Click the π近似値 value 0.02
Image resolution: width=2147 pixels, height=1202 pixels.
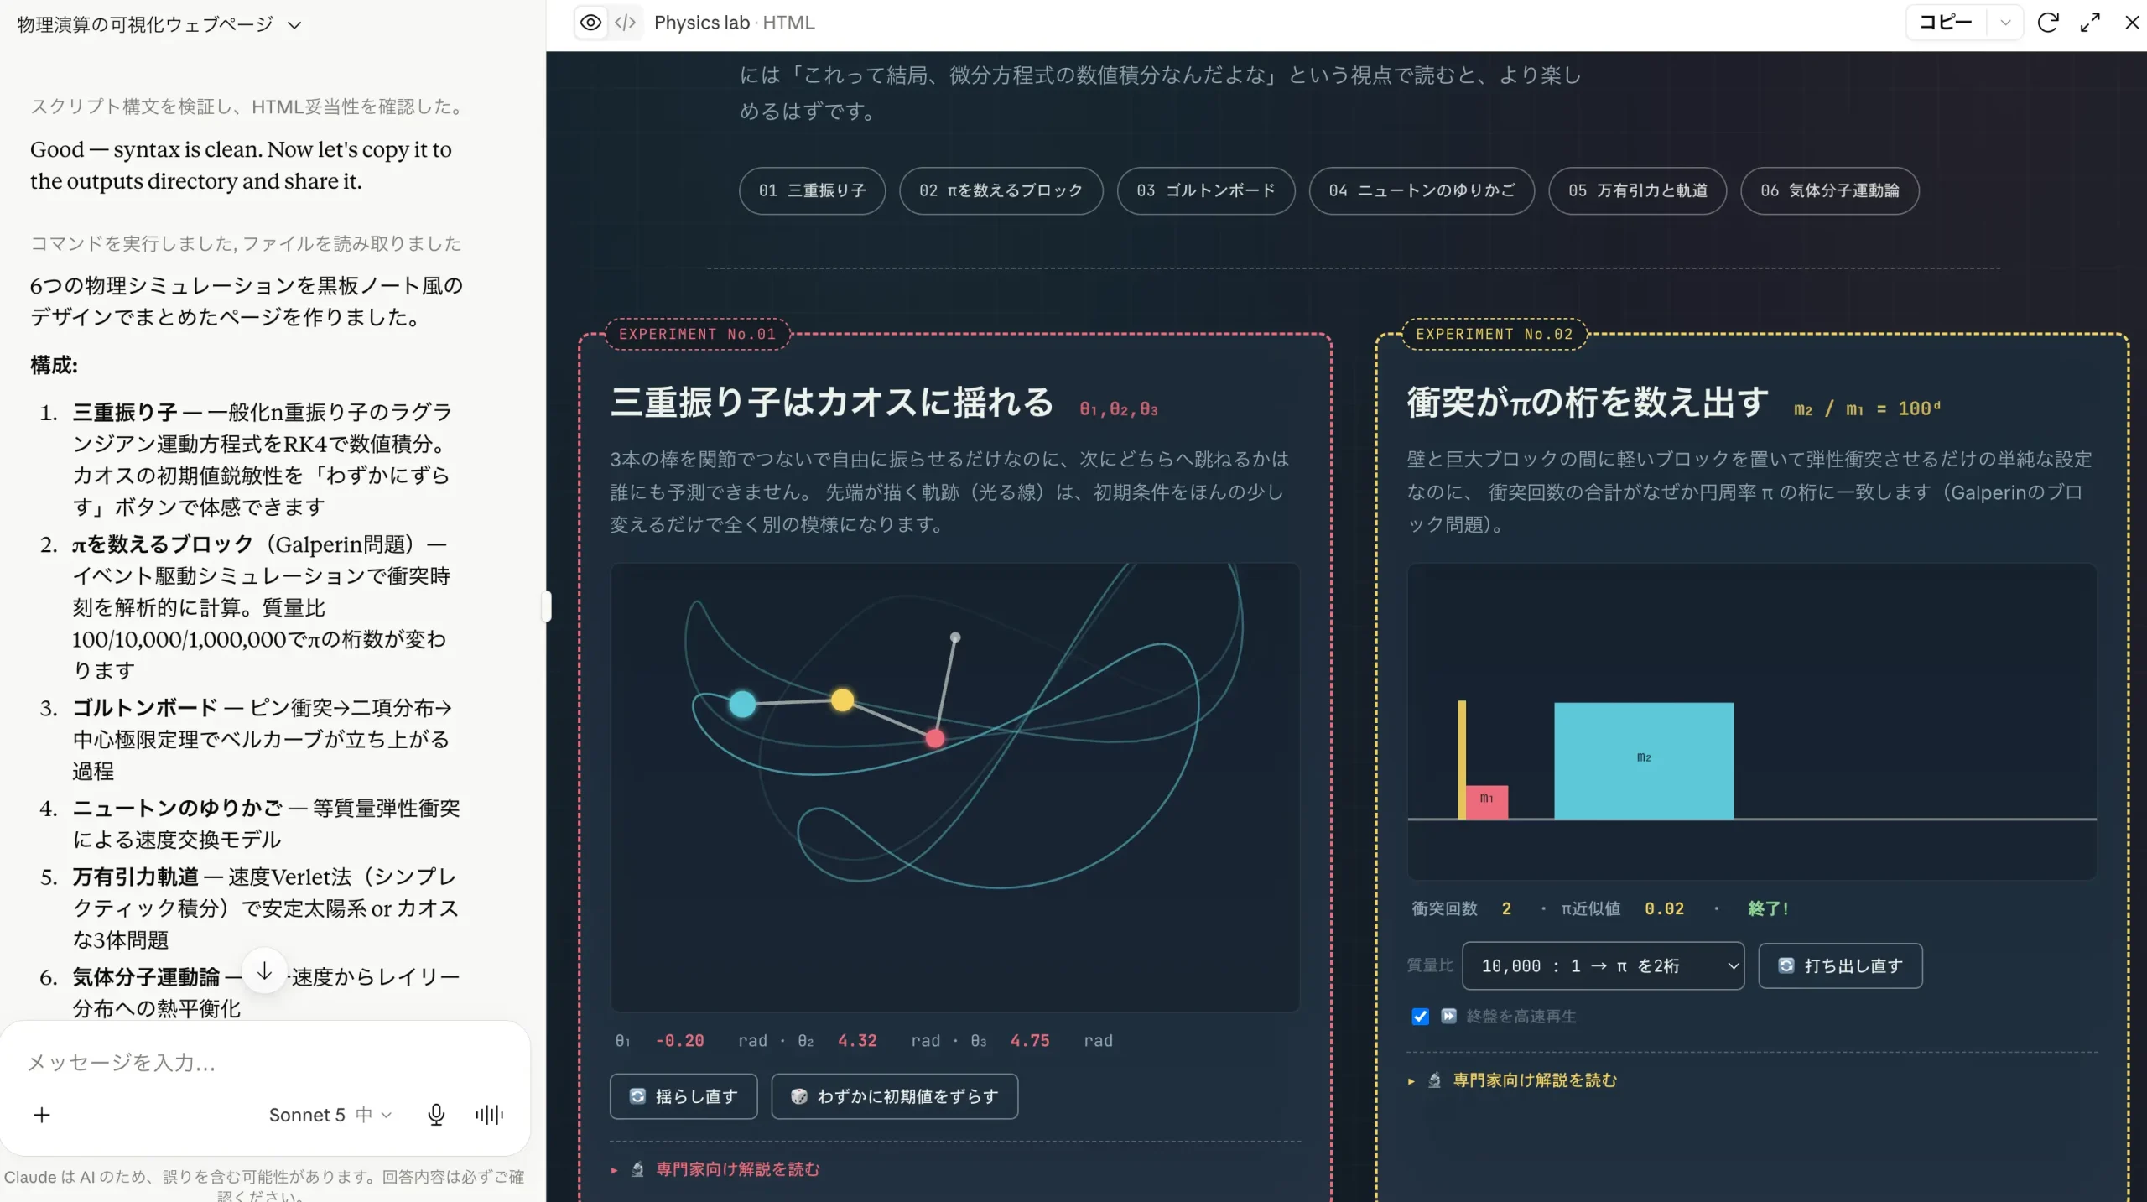1664,908
